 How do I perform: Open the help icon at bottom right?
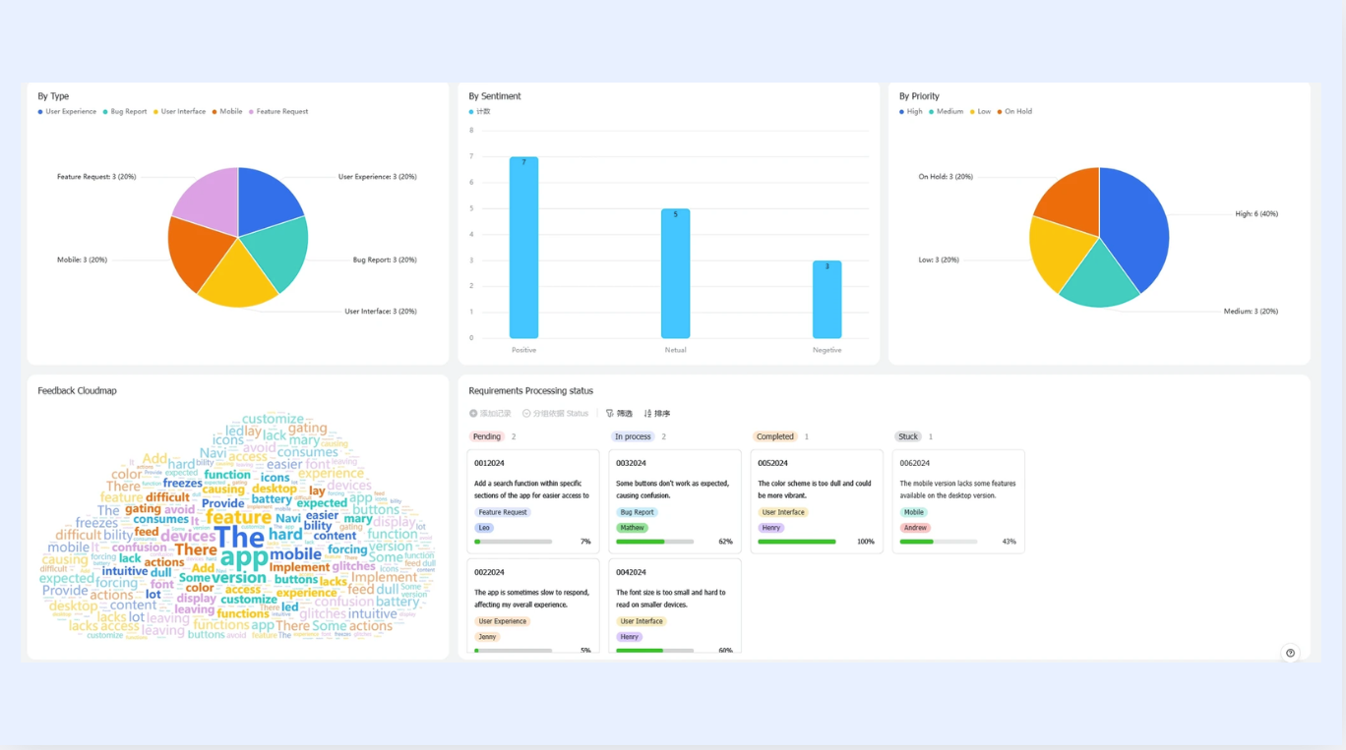(x=1290, y=653)
